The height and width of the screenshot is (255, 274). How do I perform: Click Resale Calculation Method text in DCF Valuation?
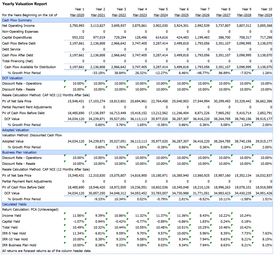(x=46, y=95)
